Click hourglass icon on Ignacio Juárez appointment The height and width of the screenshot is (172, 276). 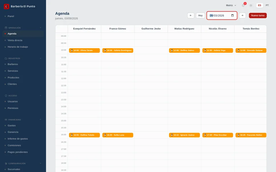[172, 135]
